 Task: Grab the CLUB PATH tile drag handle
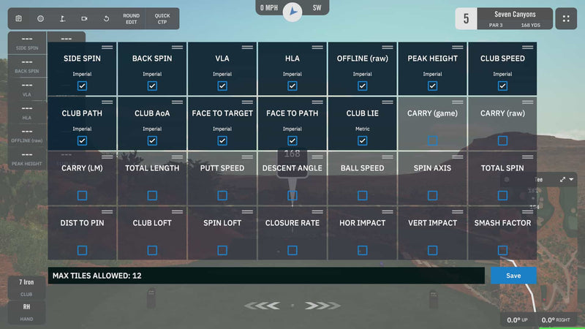click(x=107, y=102)
